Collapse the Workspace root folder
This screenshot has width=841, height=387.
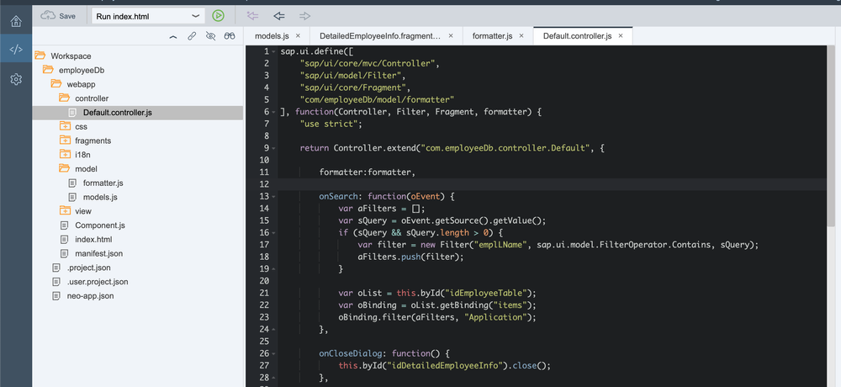click(40, 56)
